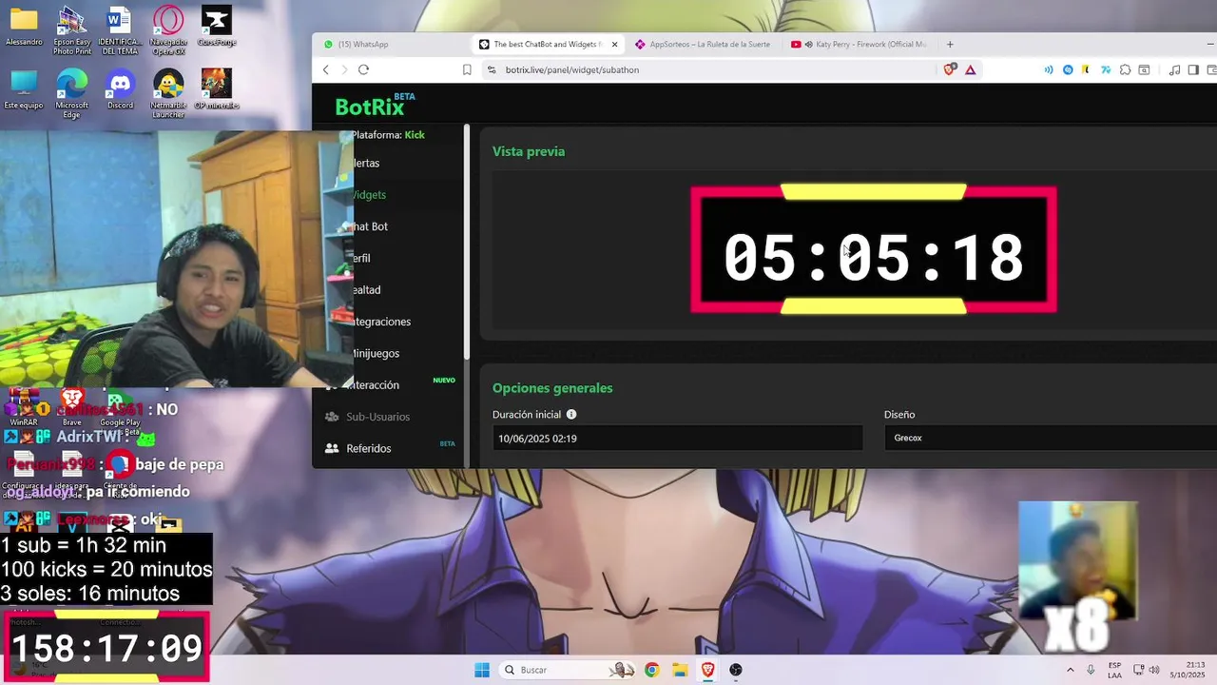Reload the botrix.live page
1217x685 pixels.
click(363, 69)
